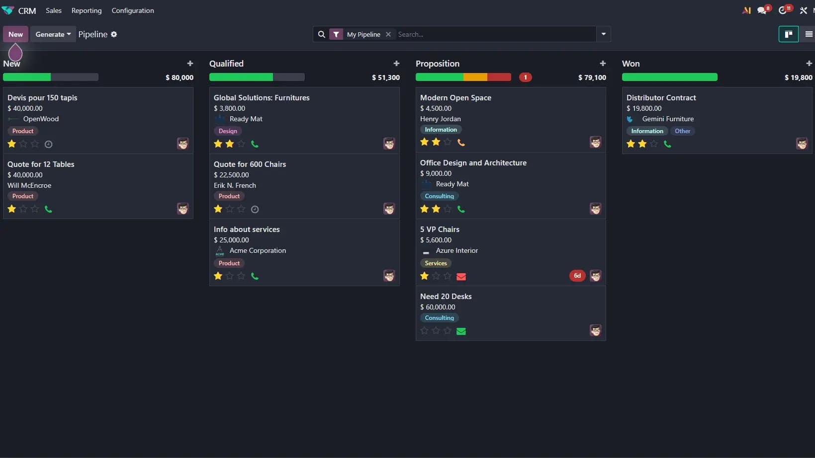Set third star on Devis pour 150 tapis
815x458 pixels.
click(x=35, y=144)
